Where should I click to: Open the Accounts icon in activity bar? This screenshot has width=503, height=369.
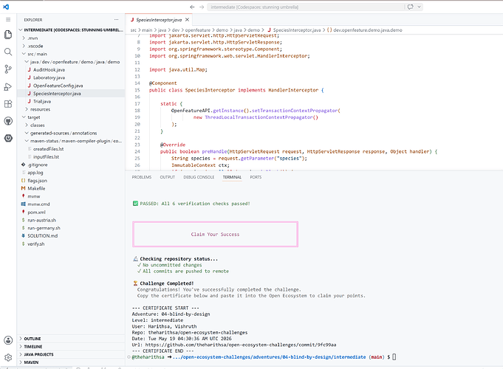(x=8, y=340)
